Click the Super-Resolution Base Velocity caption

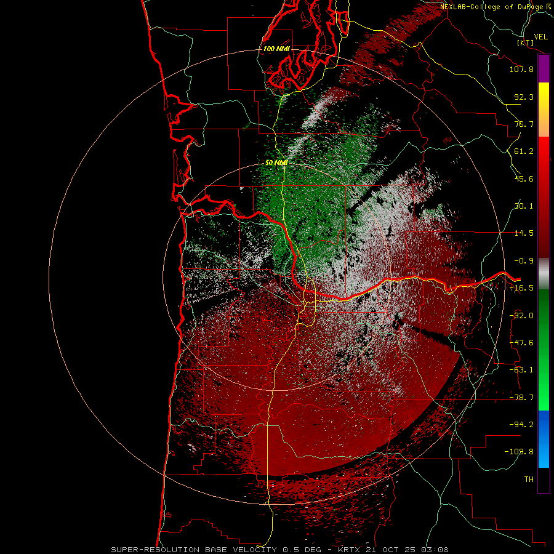click(x=280, y=550)
